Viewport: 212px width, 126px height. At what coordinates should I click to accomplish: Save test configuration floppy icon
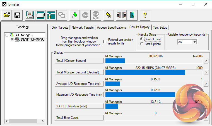(17, 15)
